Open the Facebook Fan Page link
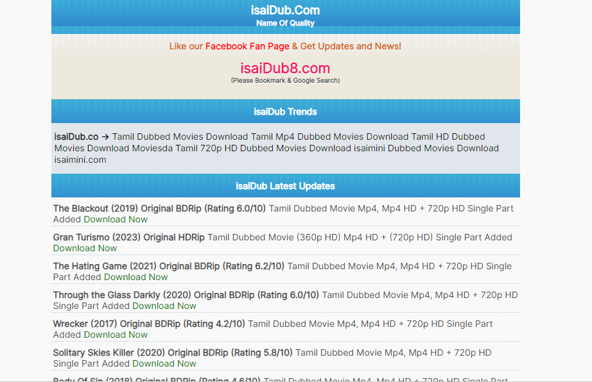592x382 pixels. coord(247,46)
